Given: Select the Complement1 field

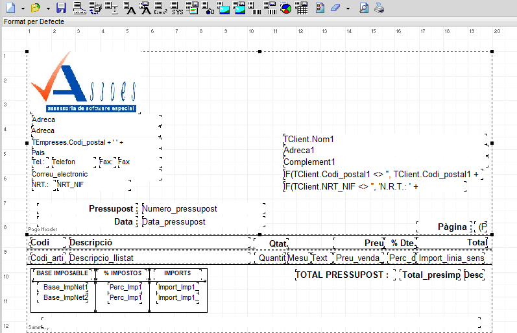Looking at the screenshot, I should (x=385, y=162).
